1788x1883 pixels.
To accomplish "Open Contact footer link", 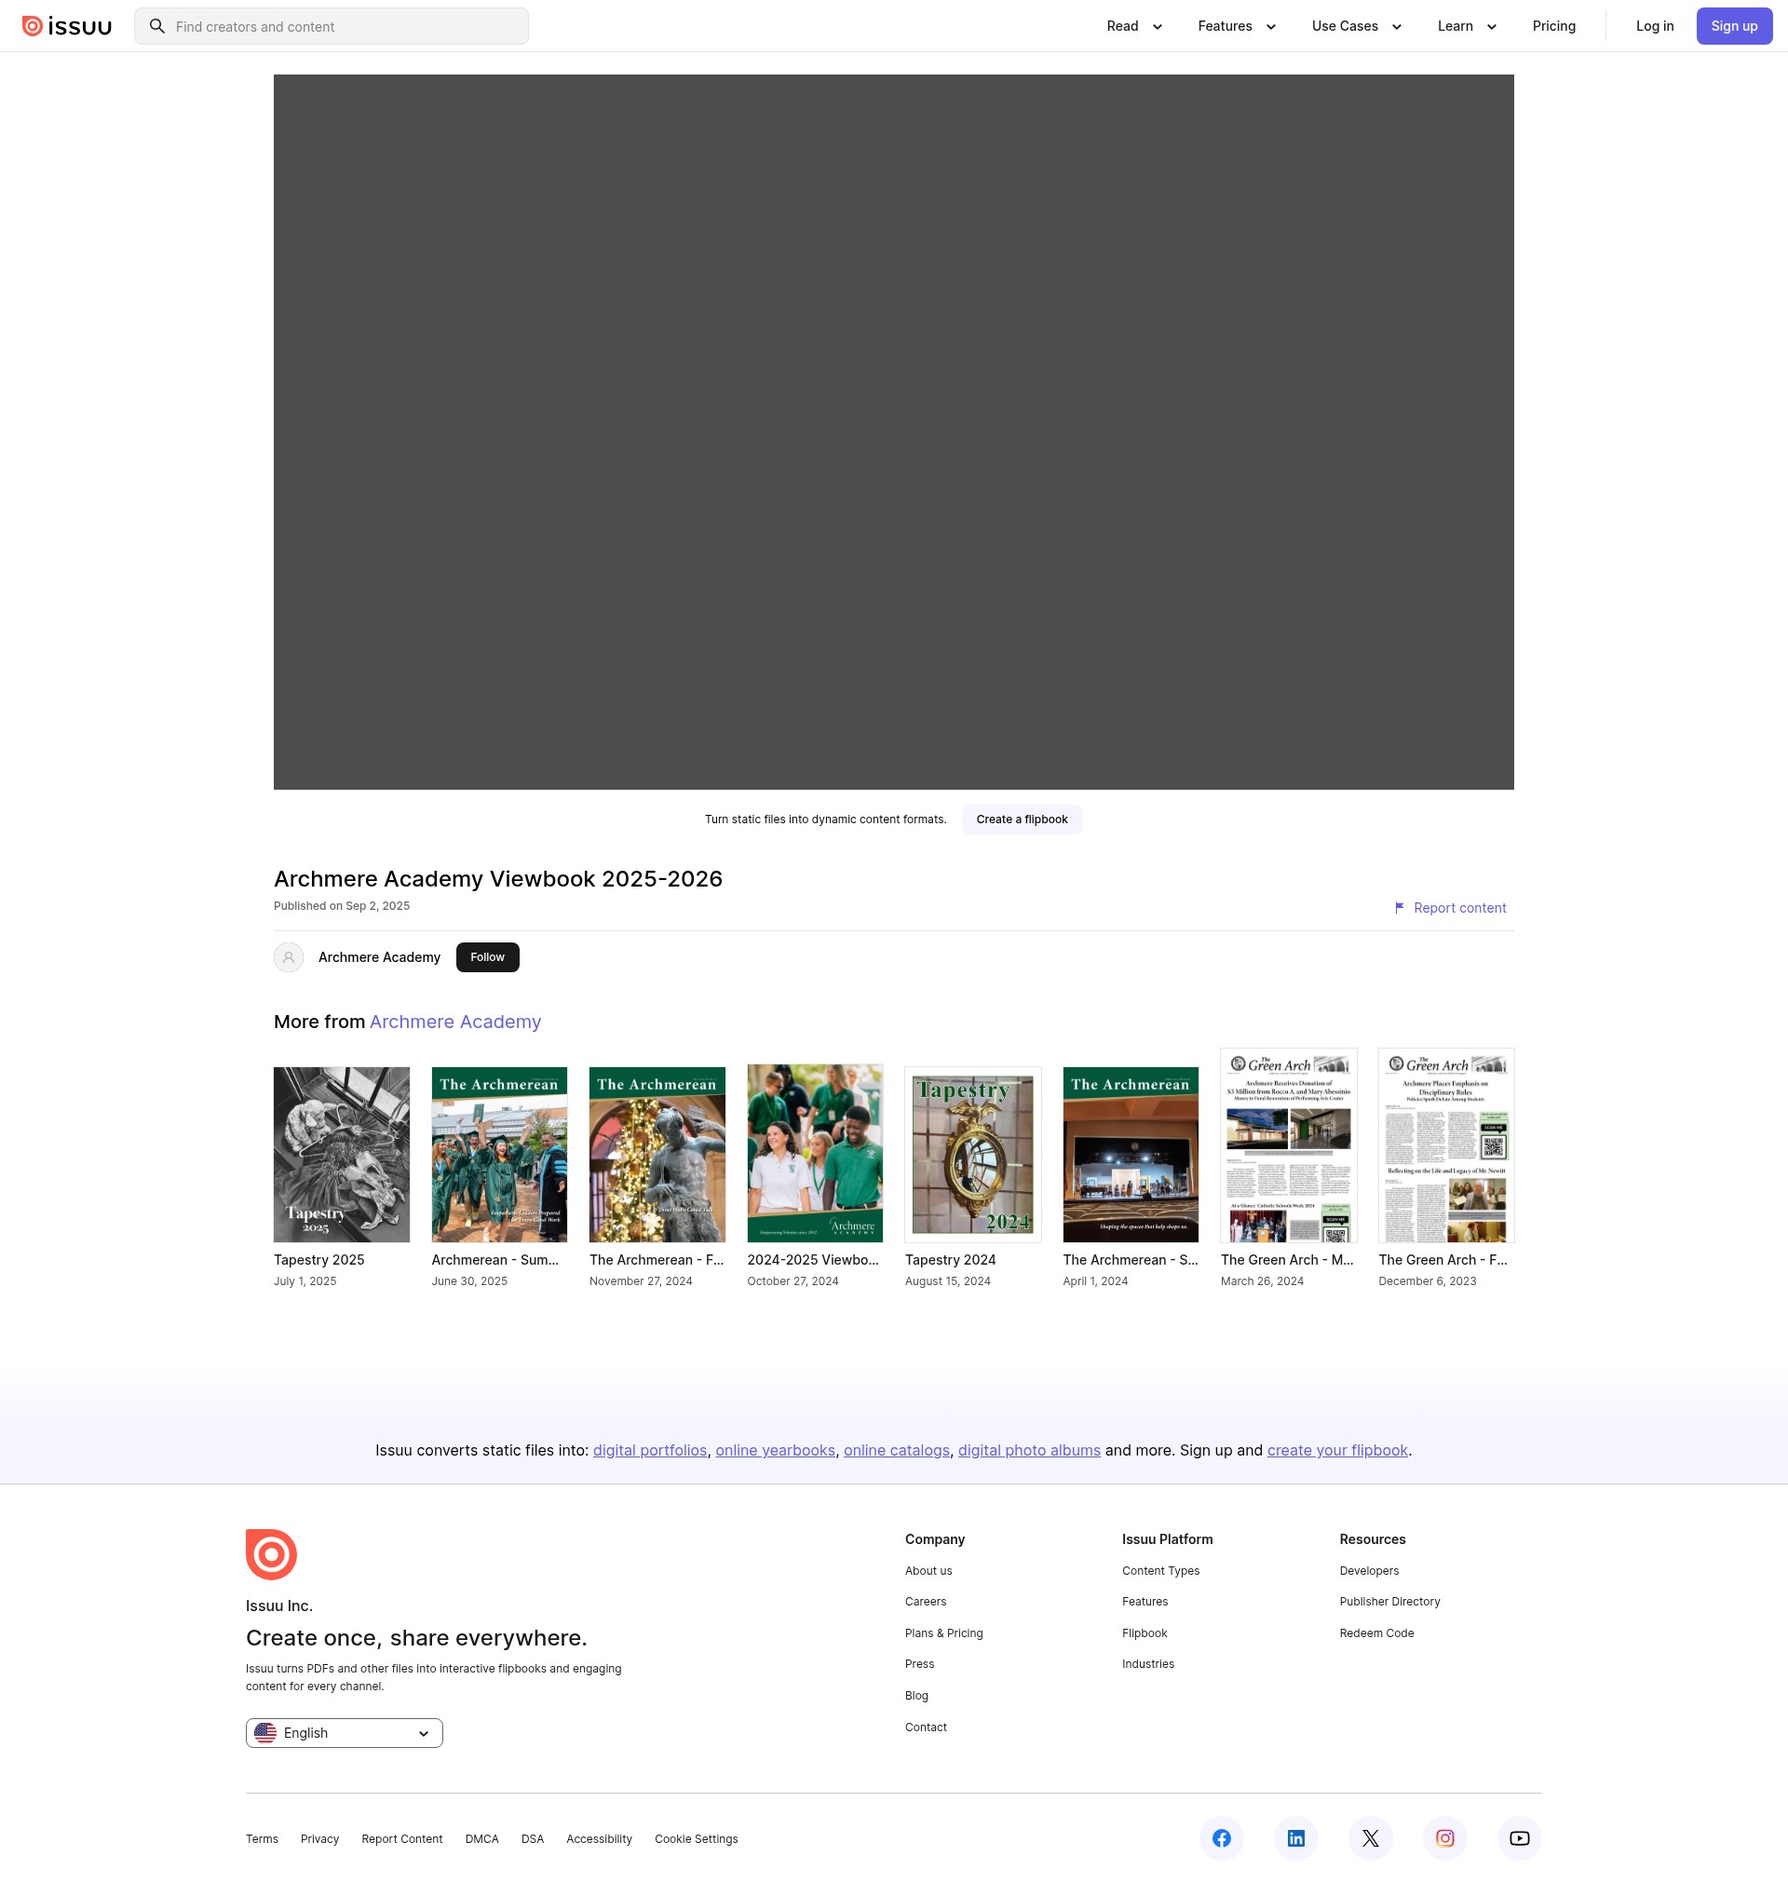I will coord(926,1727).
